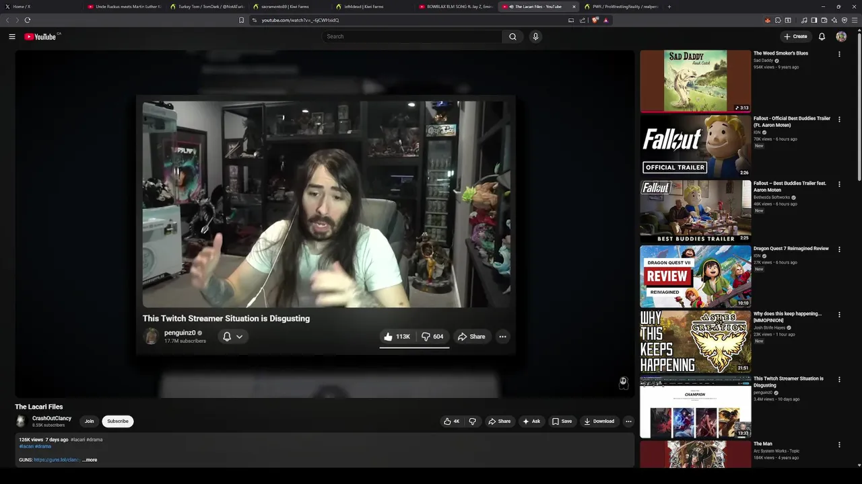Open options for Fallout Official Best Buddies Trailer
The width and height of the screenshot is (862, 484).
pos(839,119)
